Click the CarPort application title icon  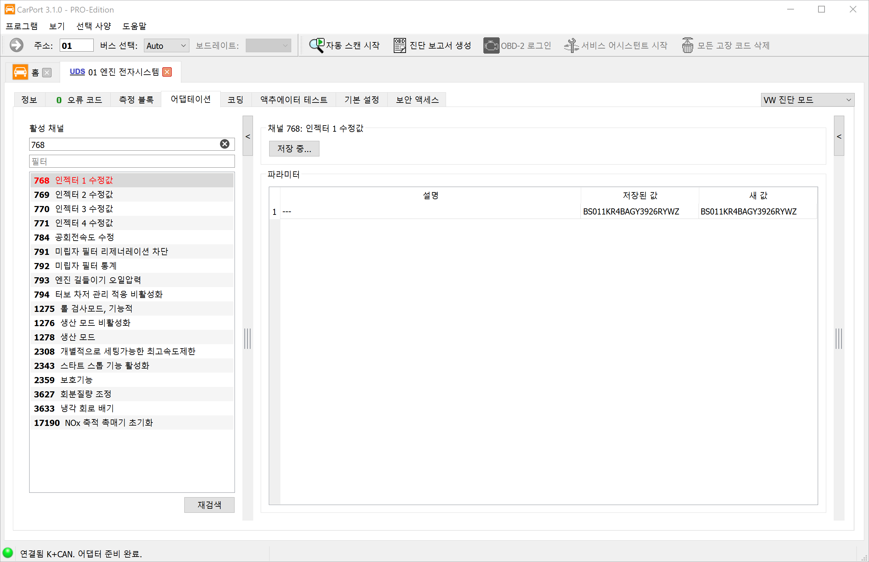(x=10, y=10)
